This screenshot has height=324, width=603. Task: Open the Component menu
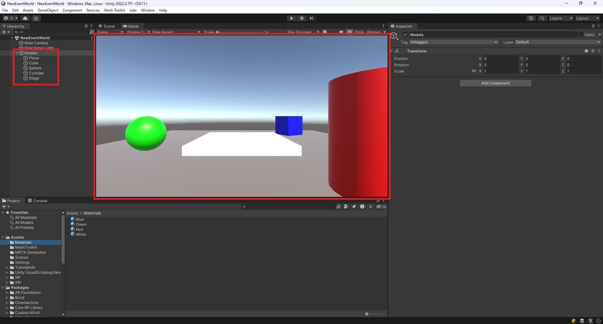coord(72,10)
